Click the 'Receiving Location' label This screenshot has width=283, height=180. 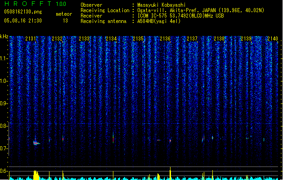105,10
